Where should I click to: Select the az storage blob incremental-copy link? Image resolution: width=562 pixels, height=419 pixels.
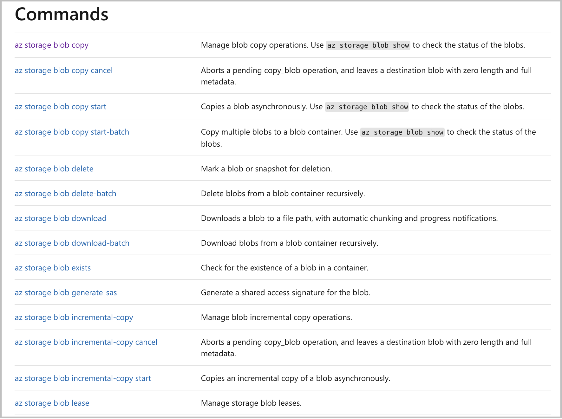(74, 317)
